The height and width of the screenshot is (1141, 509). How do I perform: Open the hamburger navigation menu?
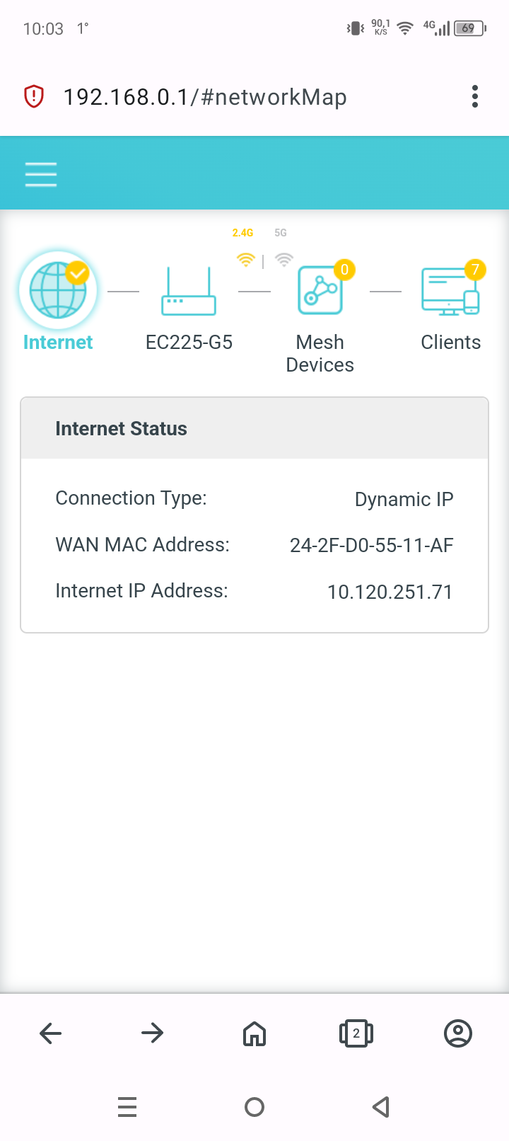click(x=41, y=174)
